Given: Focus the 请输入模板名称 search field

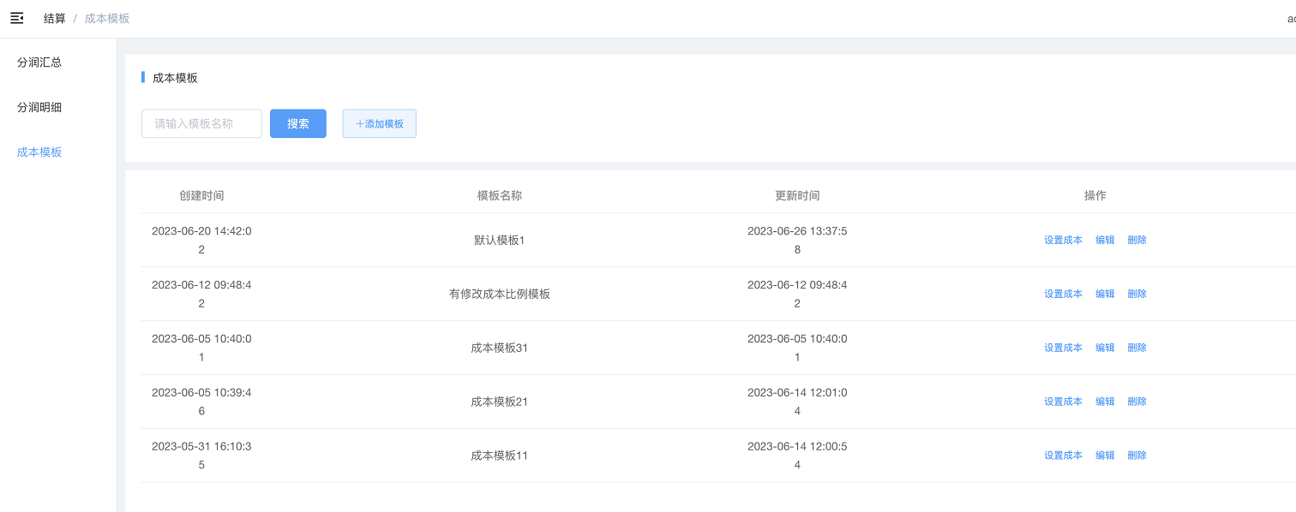Looking at the screenshot, I should [x=201, y=123].
